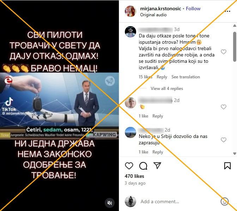
Task: View who liked via '470 likes'
Action: tap(134, 176)
